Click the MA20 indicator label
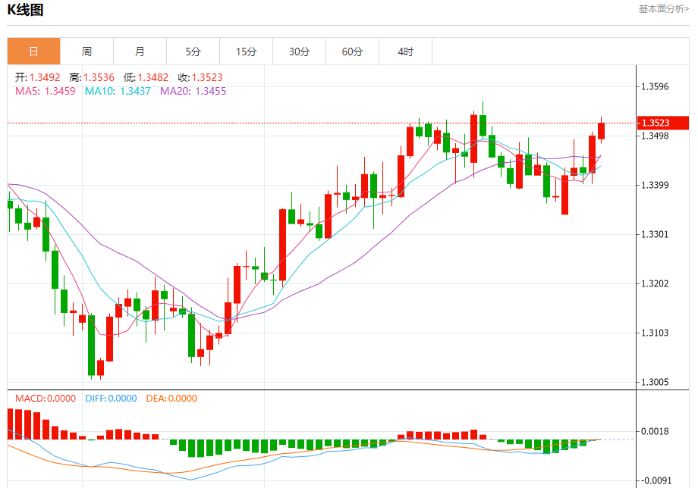698x488 pixels. [193, 91]
